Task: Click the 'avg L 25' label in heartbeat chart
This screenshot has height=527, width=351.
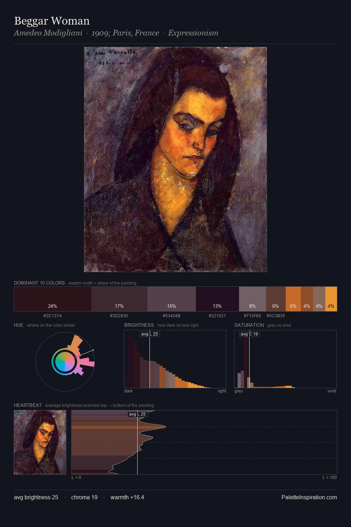Action: (137, 414)
